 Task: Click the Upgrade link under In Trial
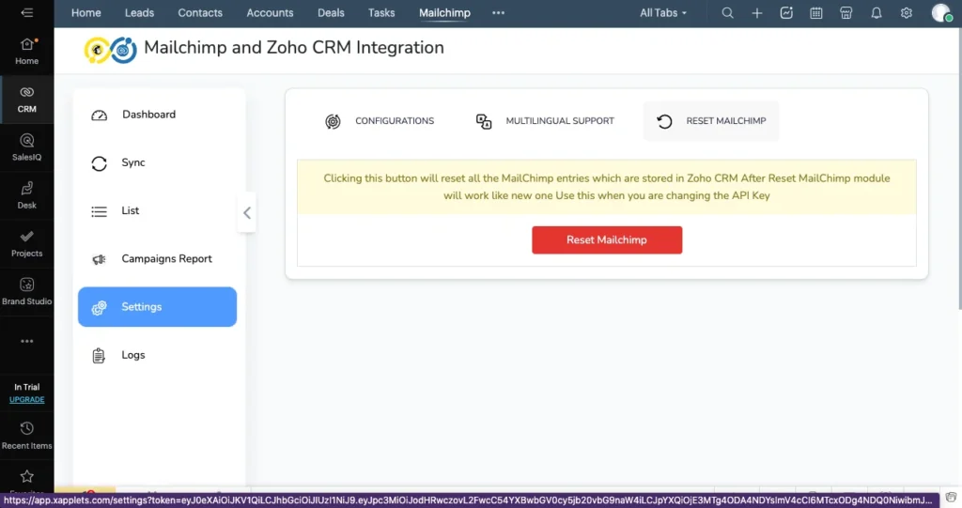[x=27, y=399]
